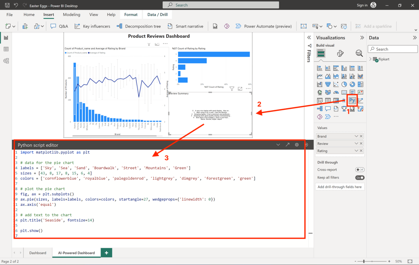Select the treemap visual icon
This screenshot has height=265, width=419.
(360, 84)
